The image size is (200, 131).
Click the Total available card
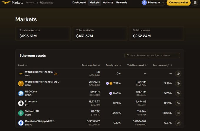coord(100,34)
